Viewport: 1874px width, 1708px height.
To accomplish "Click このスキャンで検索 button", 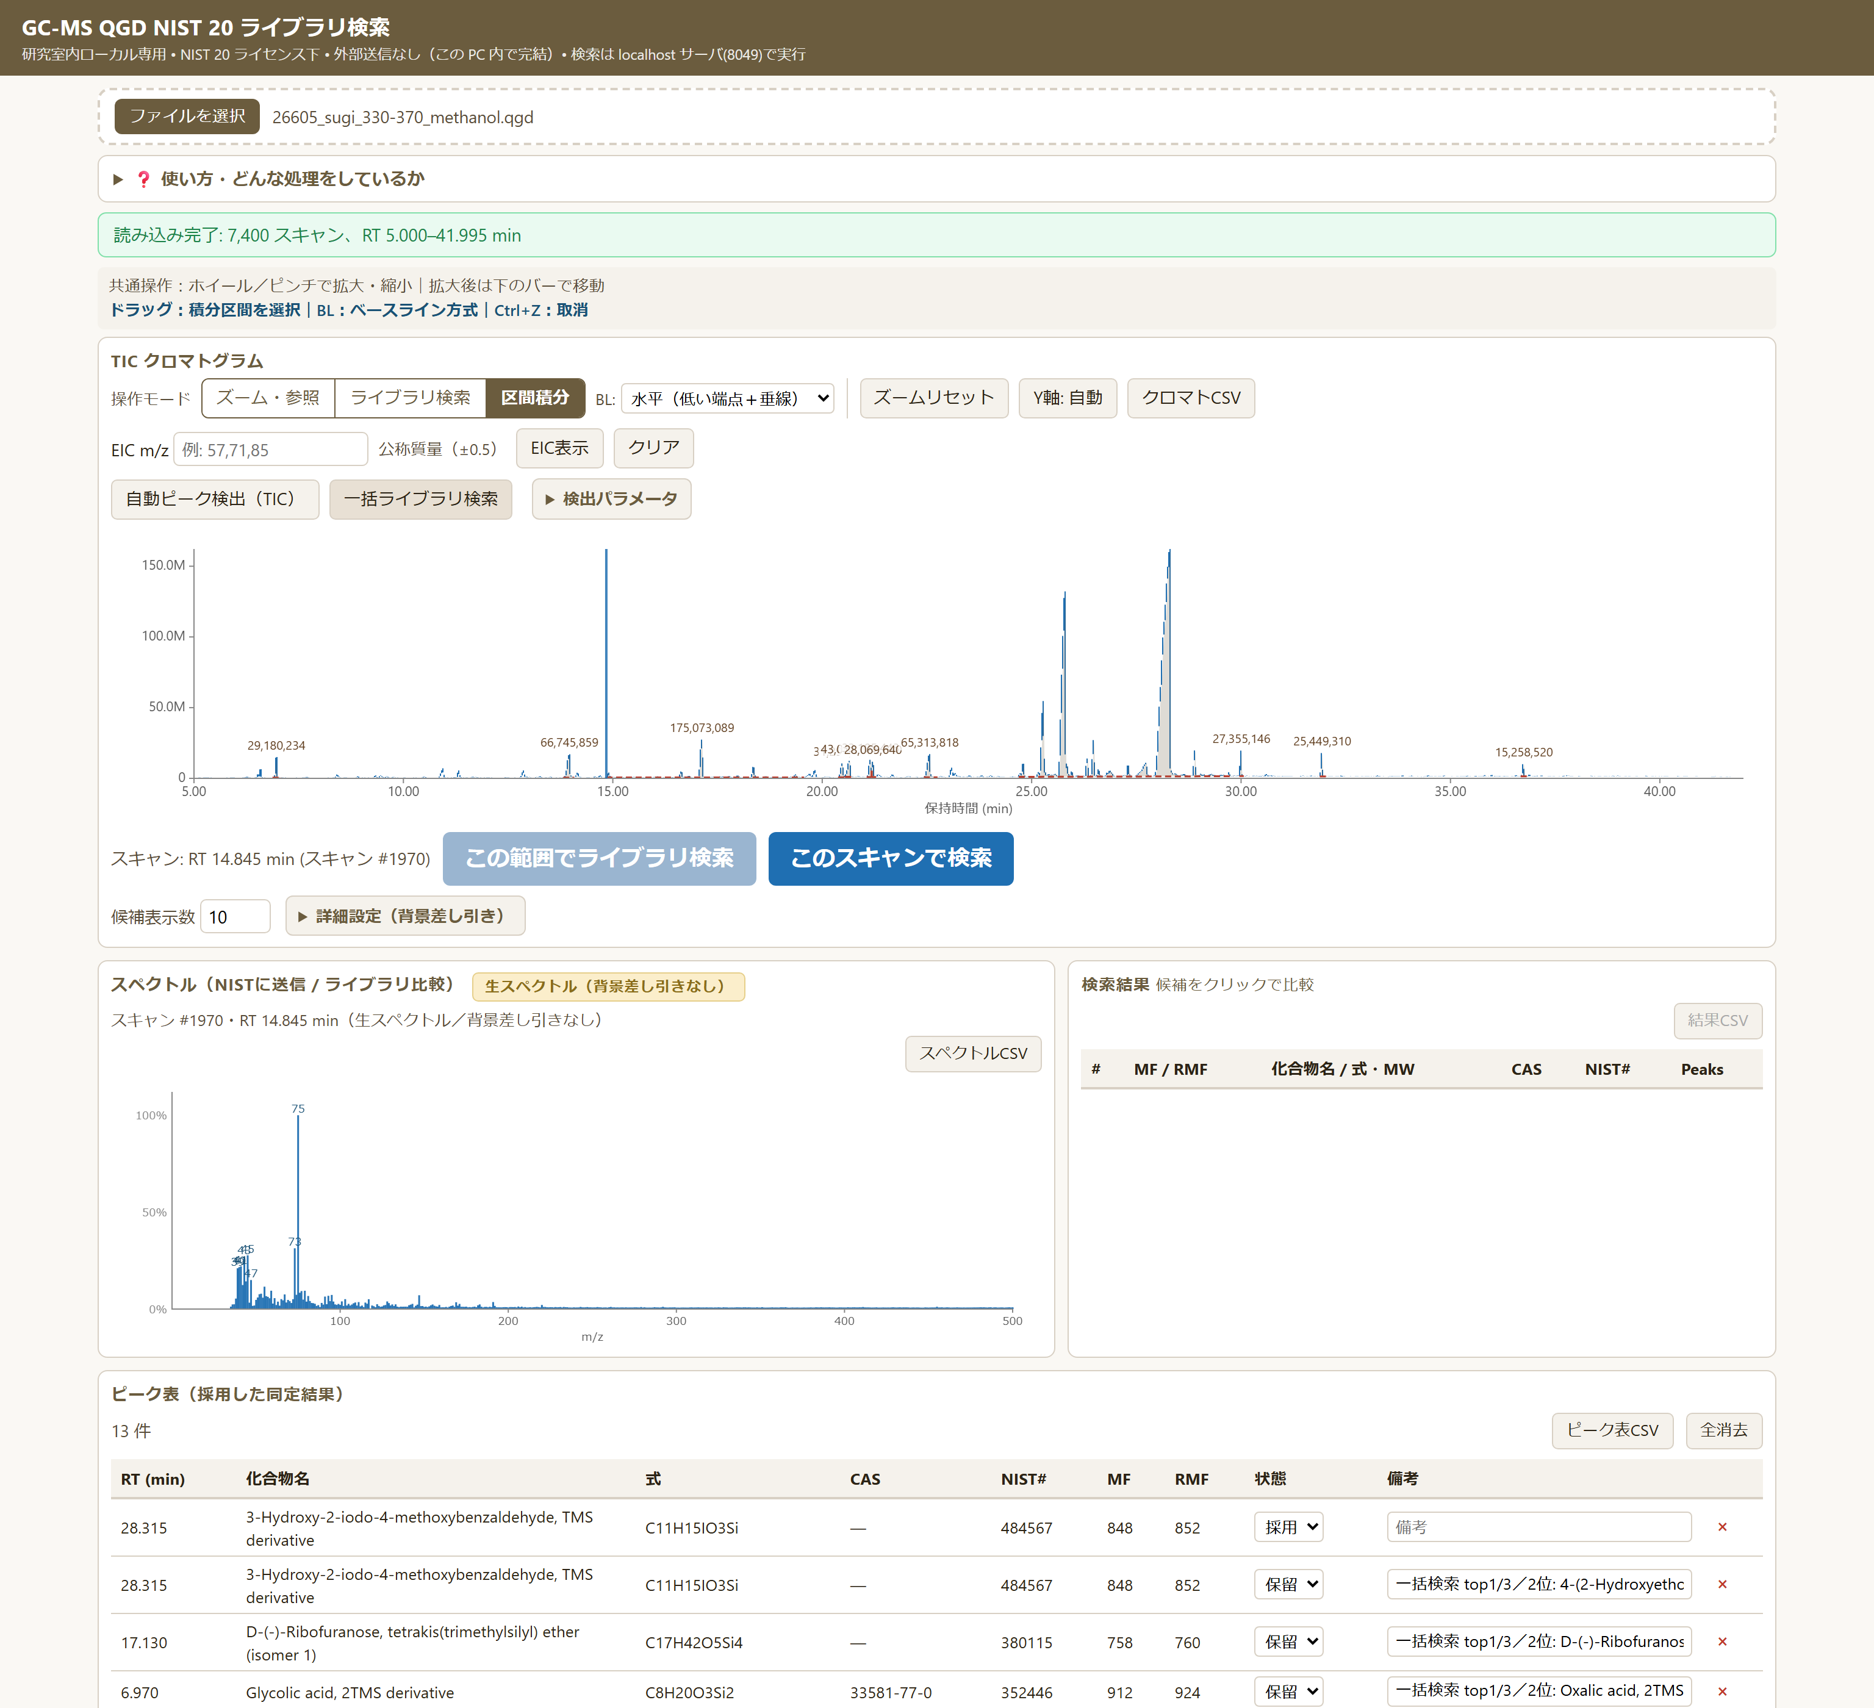I will click(x=891, y=859).
